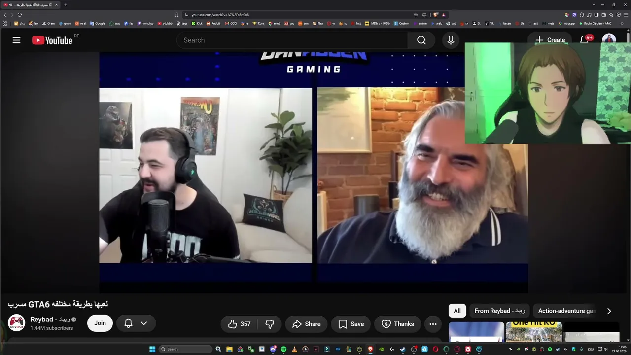Open Brave Rewards triangle icon

(x=444, y=15)
